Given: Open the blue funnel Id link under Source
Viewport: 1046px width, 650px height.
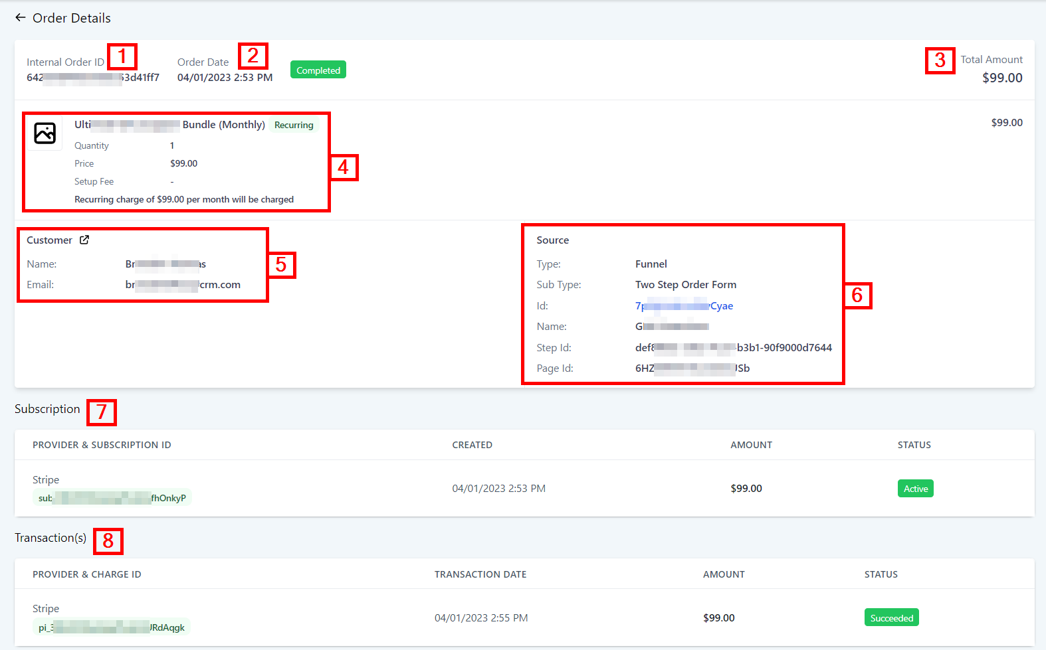Looking at the screenshot, I should (x=684, y=306).
